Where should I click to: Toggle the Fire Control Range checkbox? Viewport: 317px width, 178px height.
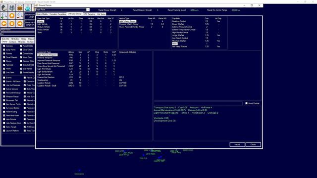(x=4, y=93)
